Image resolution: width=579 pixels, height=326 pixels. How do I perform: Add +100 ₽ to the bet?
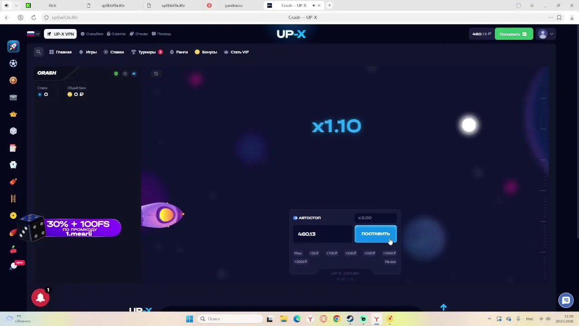click(x=332, y=253)
